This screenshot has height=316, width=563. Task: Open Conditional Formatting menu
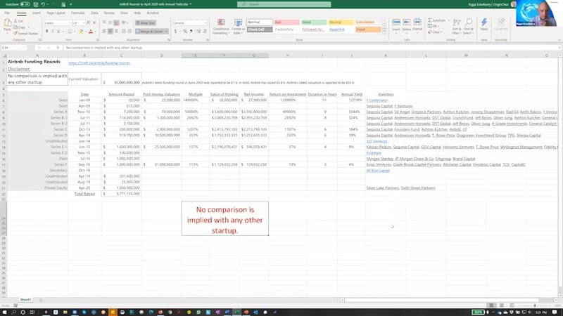(221, 27)
